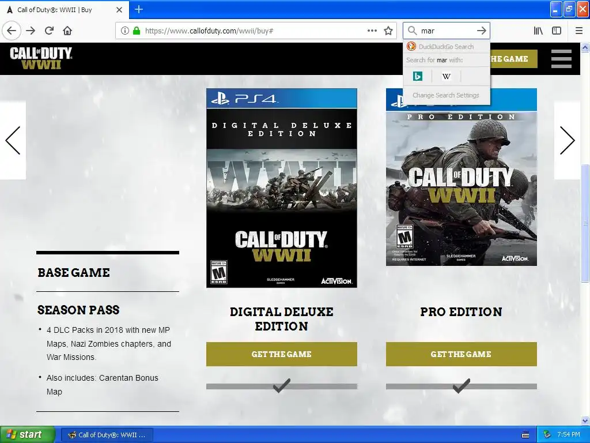Click the Carentan Bonus Map bullet text
Viewport: 590px width, 443px height.
(x=103, y=385)
